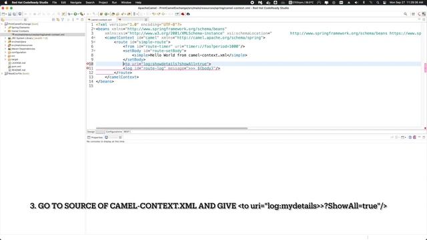Switch to the Configurations editor tab
427x240 pixels.
(114, 132)
